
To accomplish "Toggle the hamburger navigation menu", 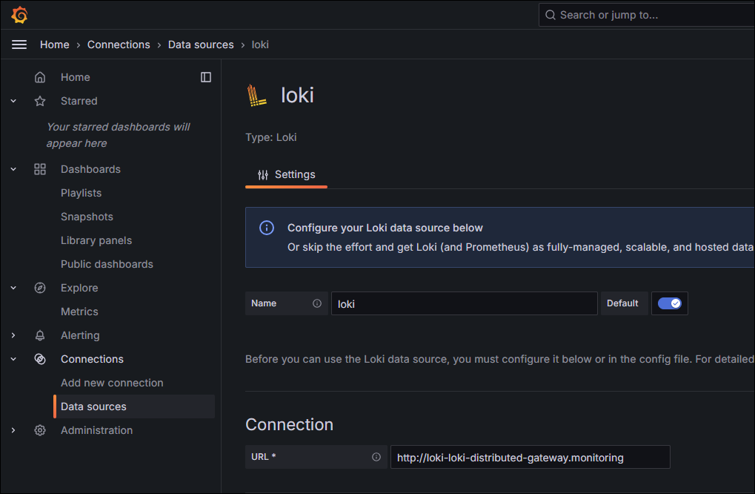I will [x=19, y=45].
